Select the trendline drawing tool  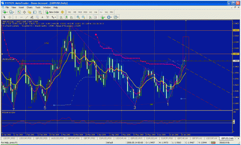27,17
